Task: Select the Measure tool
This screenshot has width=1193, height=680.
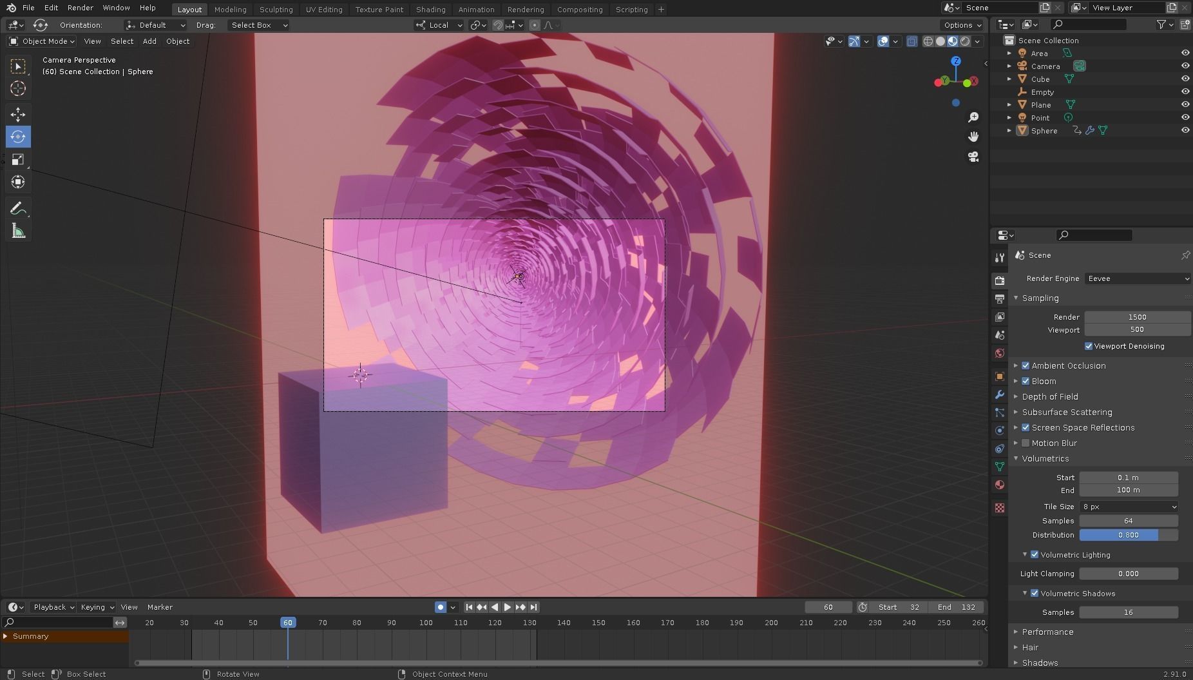Action: pos(18,231)
